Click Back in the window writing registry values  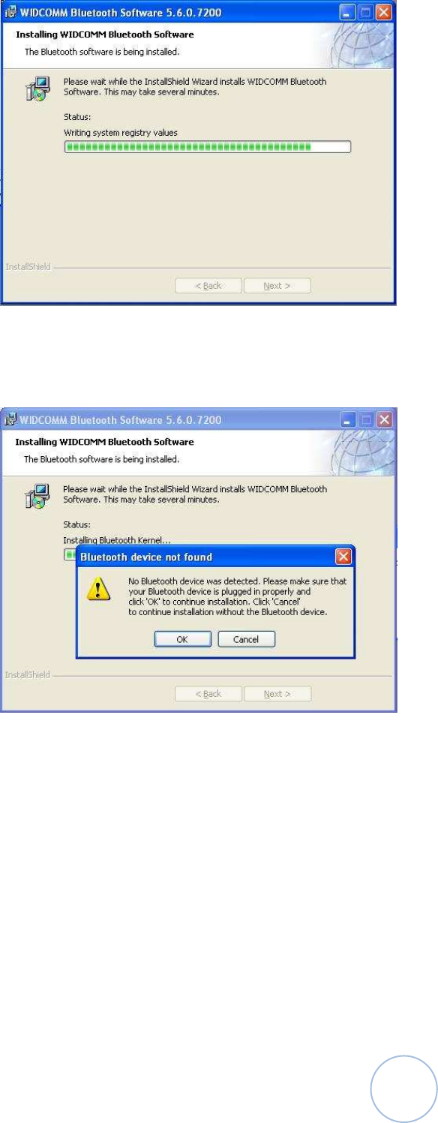pyautogui.click(x=208, y=286)
